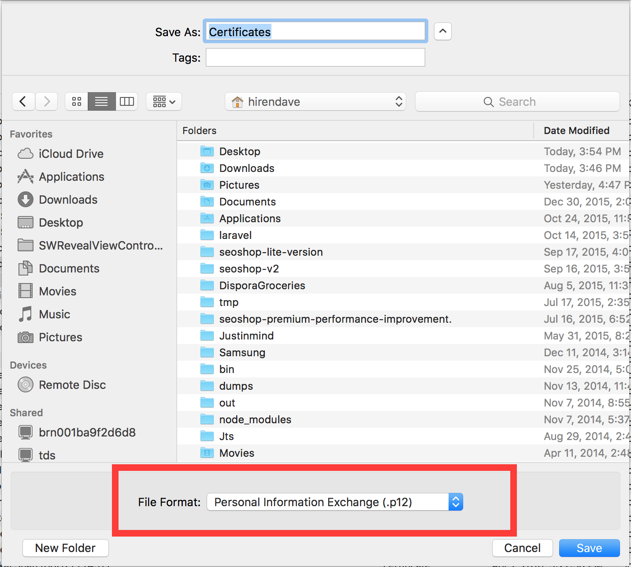The width and height of the screenshot is (631, 567).
Task: Switch to icon view mode
Action: tap(76, 101)
